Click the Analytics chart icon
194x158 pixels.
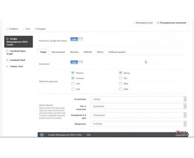7,29
